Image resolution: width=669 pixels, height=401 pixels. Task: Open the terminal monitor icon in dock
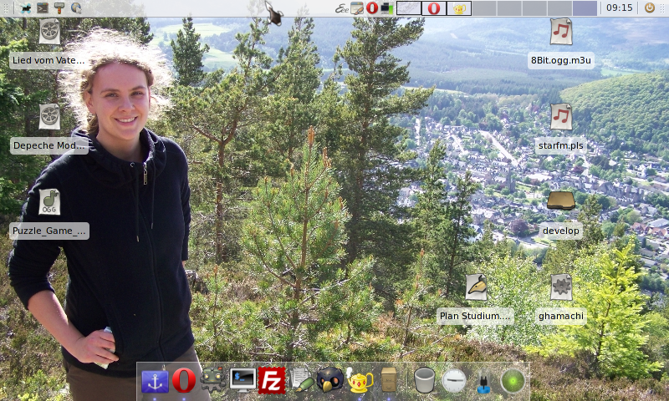(x=243, y=381)
